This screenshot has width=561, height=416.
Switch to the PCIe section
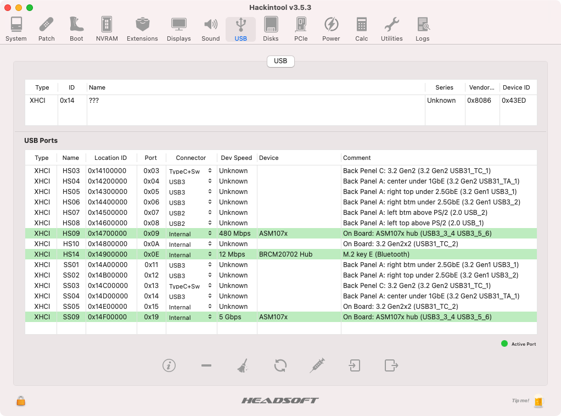tap(301, 29)
